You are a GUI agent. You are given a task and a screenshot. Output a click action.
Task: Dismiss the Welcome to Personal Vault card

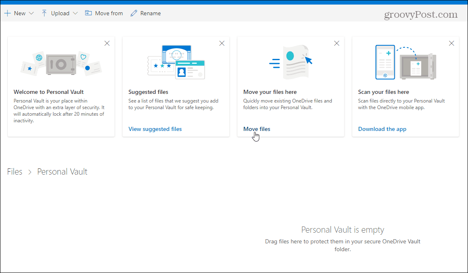(107, 43)
